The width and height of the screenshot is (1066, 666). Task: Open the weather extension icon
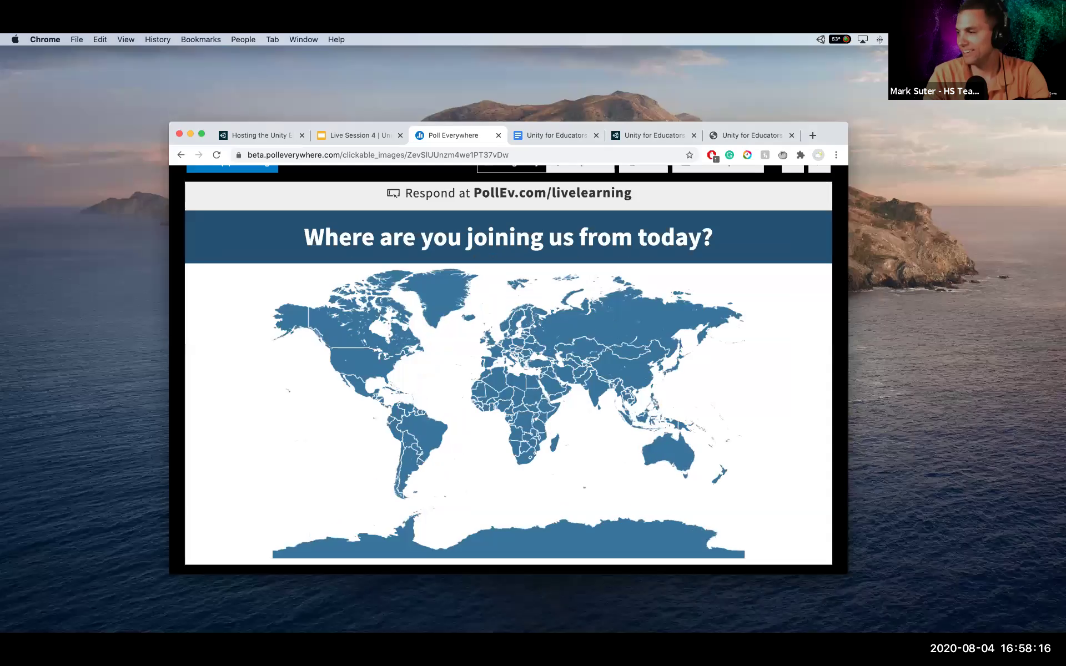[818, 155]
